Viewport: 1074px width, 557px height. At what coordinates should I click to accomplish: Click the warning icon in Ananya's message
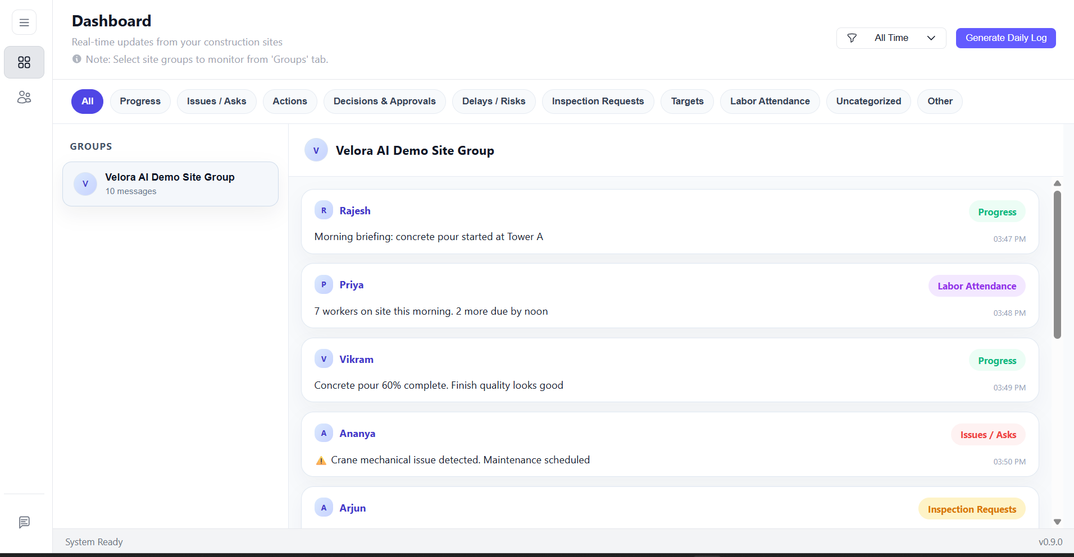point(321,461)
